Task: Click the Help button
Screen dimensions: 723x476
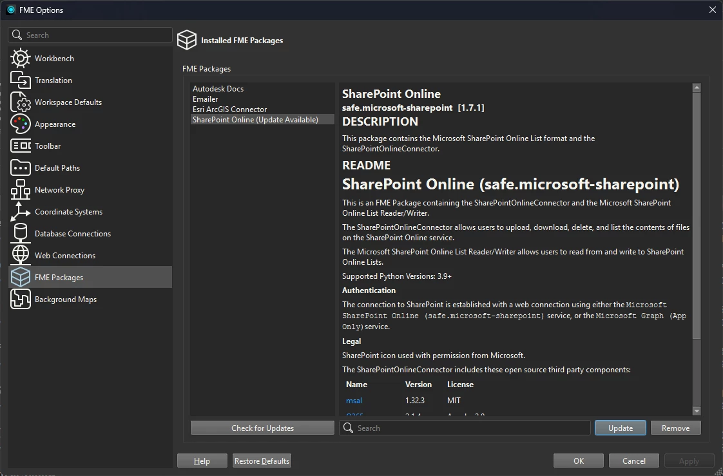Action: (x=202, y=461)
